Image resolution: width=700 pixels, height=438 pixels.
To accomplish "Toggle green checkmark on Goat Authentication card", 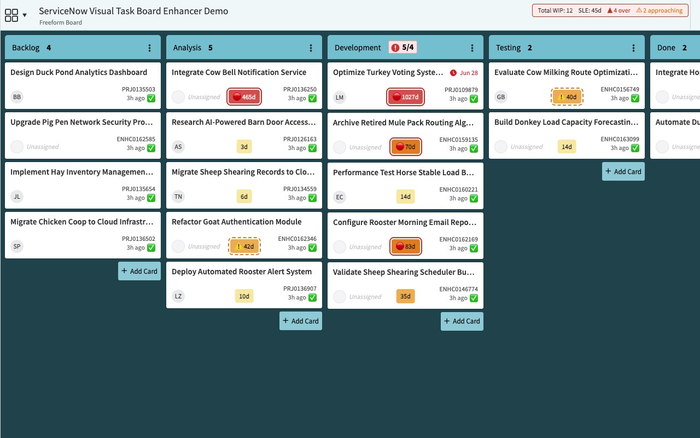I will click(x=313, y=248).
